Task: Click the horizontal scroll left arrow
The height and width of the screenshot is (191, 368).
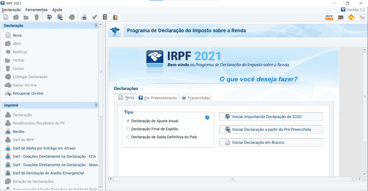Action: click(111, 179)
